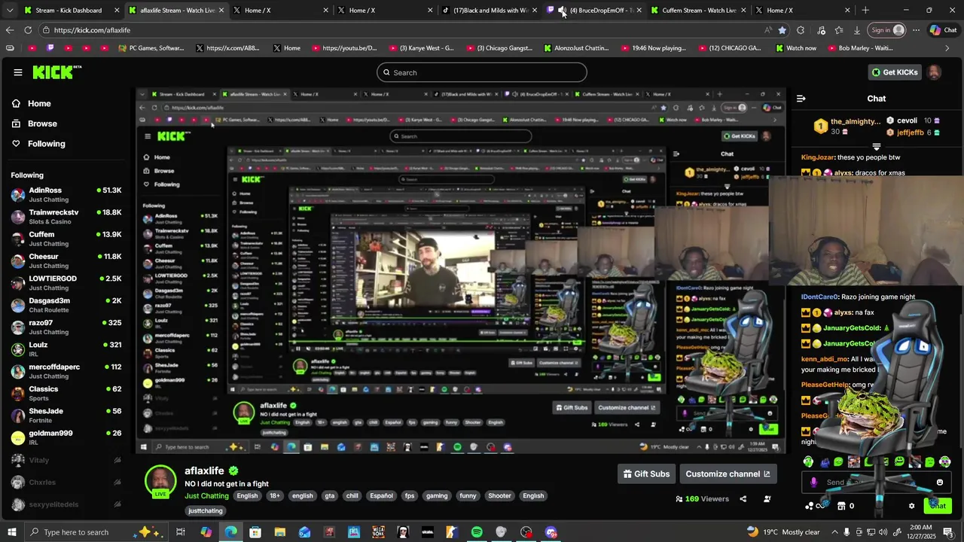
Task: Open a new browser tab
Action: (865, 11)
